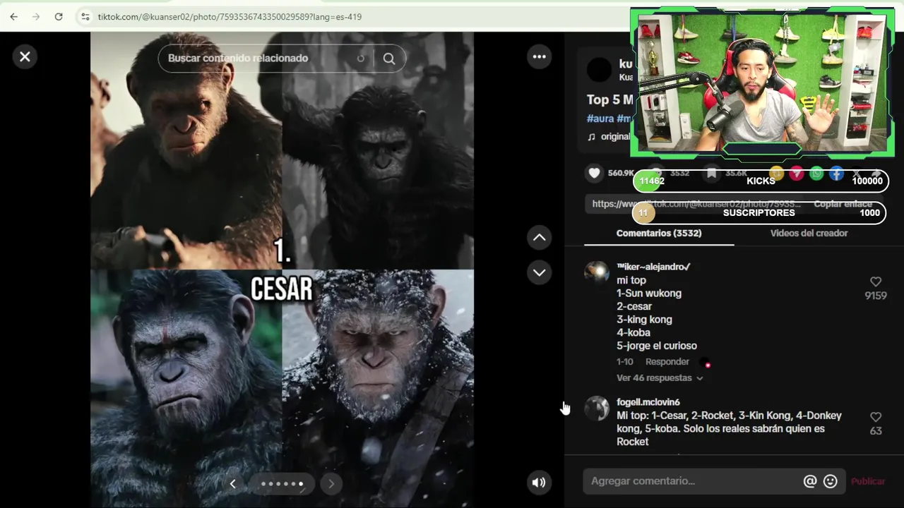The image size is (904, 508).
Task: Expand 'Ver 46 respuestas' replies
Action: [660, 378]
